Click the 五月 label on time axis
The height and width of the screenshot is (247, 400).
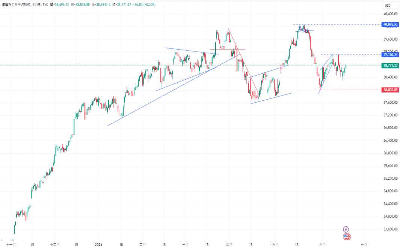click(275, 244)
